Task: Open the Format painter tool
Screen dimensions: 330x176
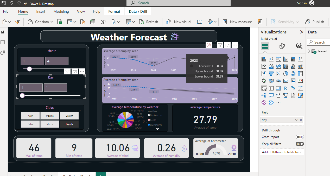Action: 17,22
